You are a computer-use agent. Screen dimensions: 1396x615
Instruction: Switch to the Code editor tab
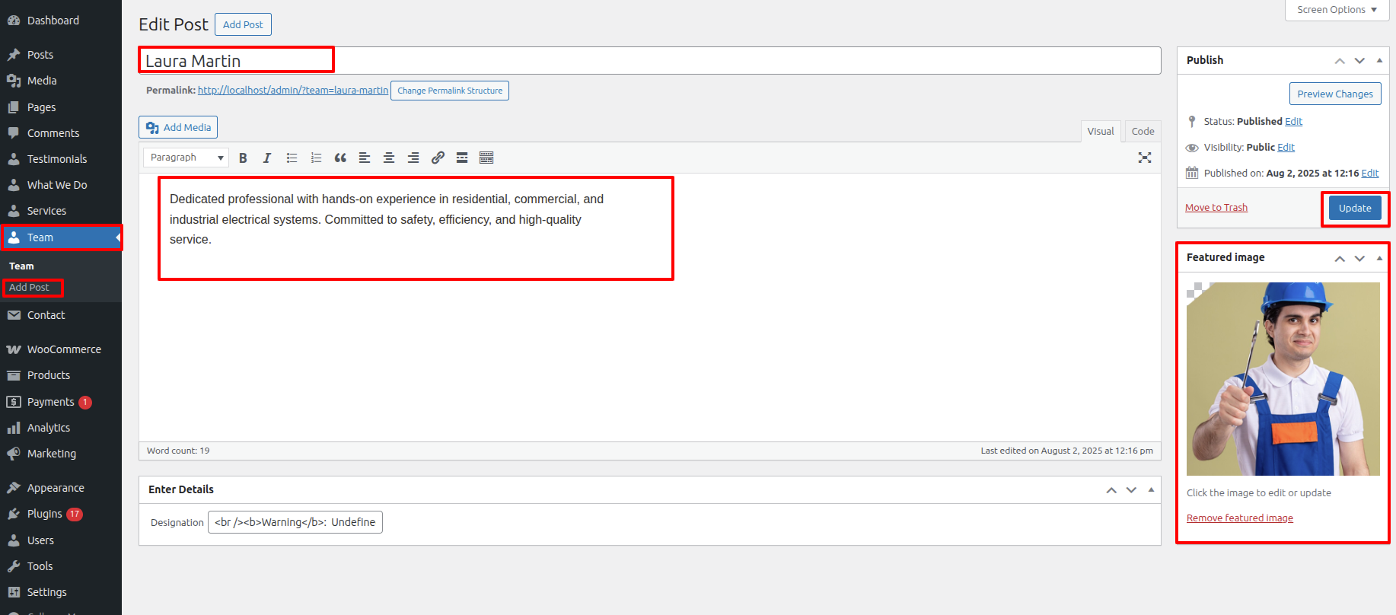click(1143, 131)
